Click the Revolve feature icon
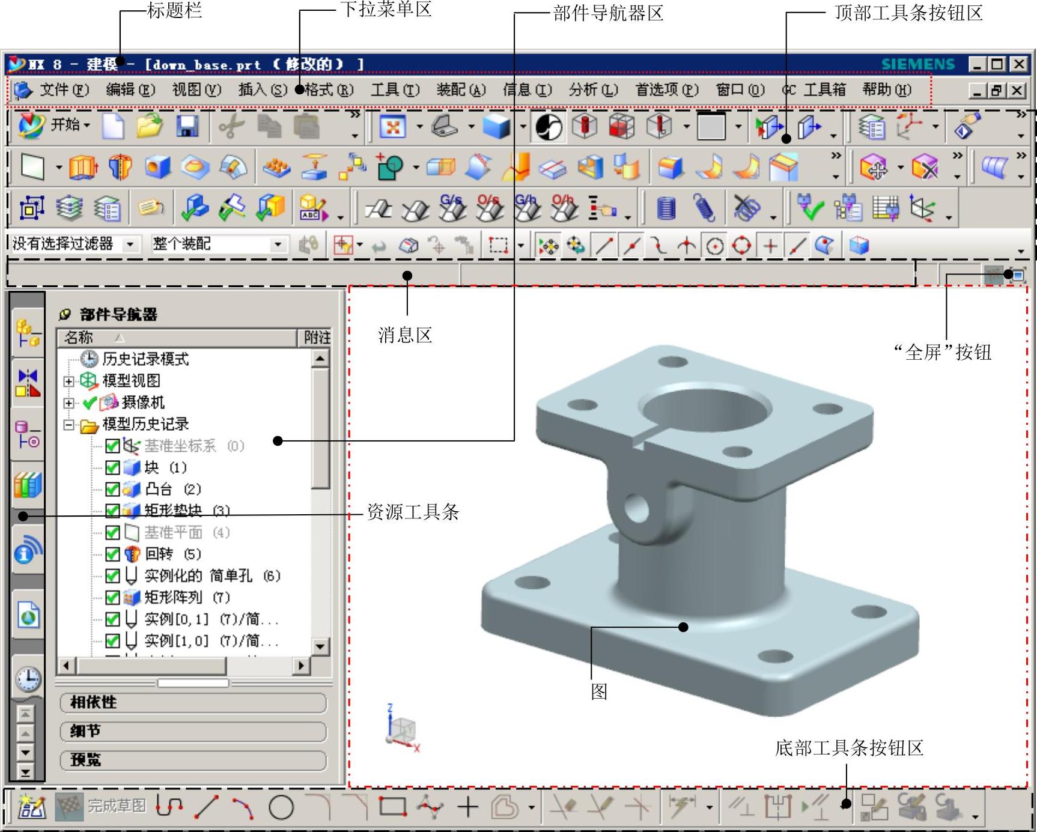This screenshot has width=1037, height=832. coord(120,167)
